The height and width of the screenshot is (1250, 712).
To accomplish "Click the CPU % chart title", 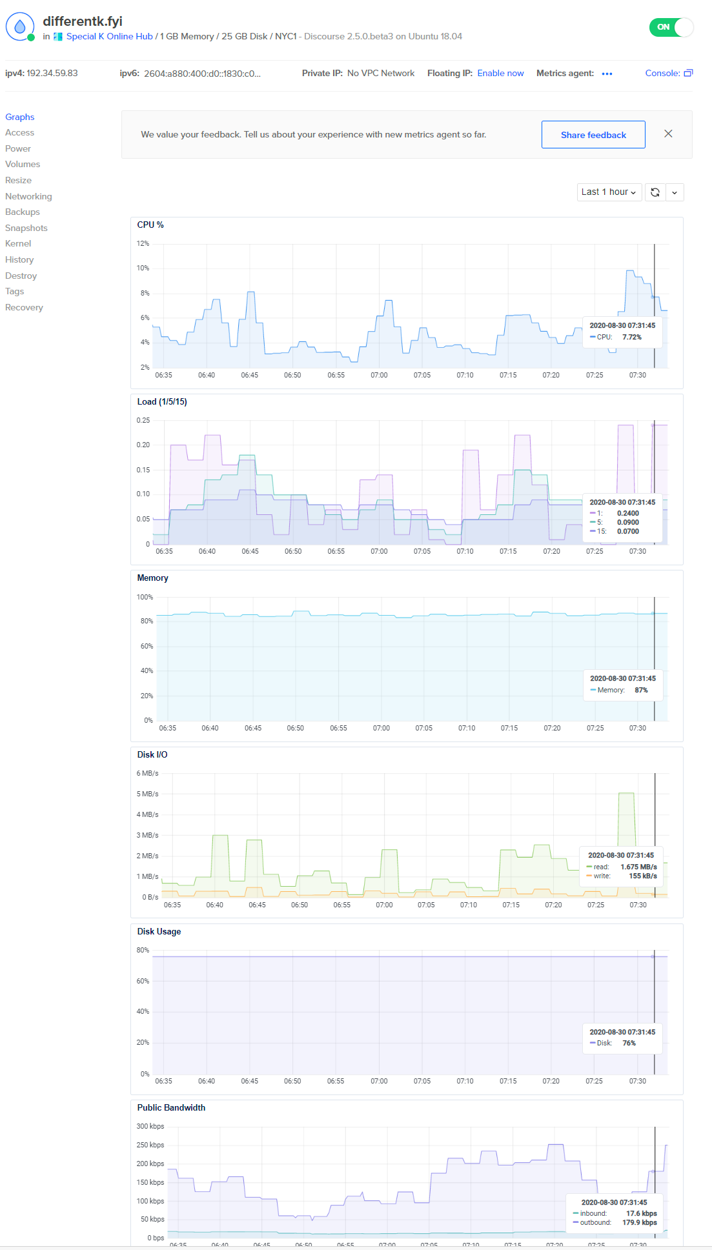I will [x=150, y=225].
